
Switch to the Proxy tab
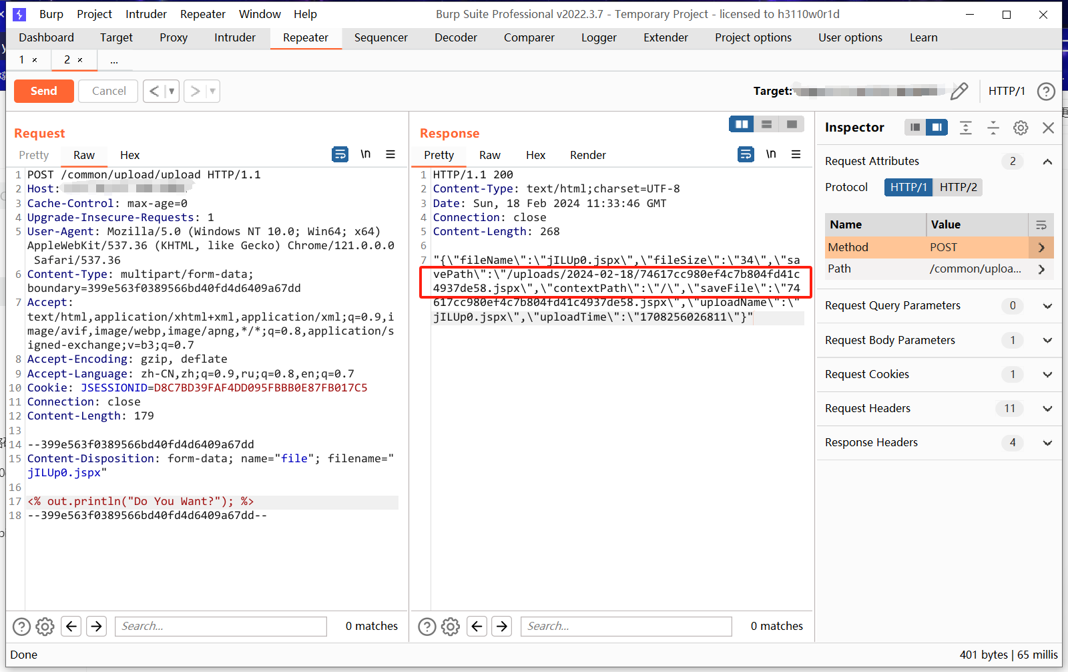click(174, 37)
